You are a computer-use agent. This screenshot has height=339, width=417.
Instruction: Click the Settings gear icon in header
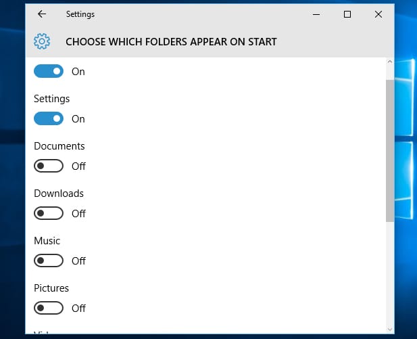coord(42,41)
